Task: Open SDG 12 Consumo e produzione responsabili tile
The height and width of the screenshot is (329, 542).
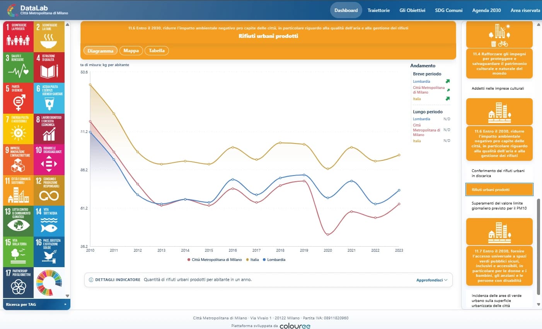Action: click(49, 190)
